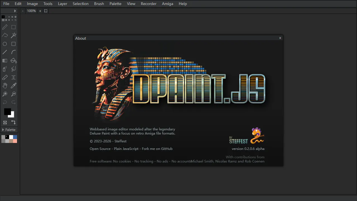Click the minus zoom-out button
This screenshot has width=357, height=201.
(23, 11)
